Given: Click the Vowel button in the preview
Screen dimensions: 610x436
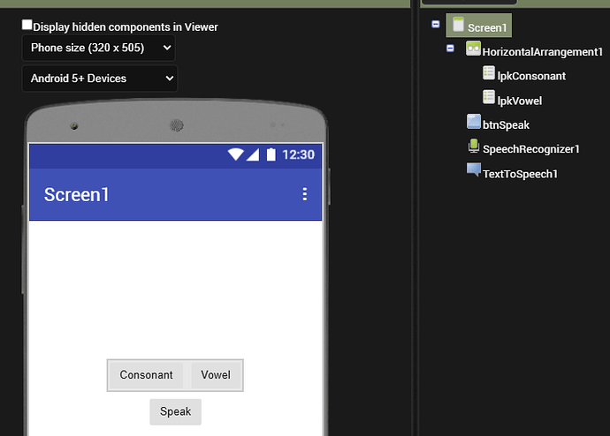Looking at the screenshot, I should pos(215,375).
